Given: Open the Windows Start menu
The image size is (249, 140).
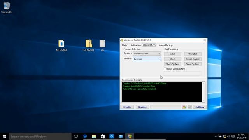Looking at the screenshot, I should (x=4, y=136).
